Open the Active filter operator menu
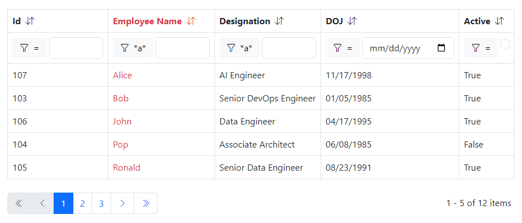This screenshot has width=522, height=223. [x=481, y=48]
